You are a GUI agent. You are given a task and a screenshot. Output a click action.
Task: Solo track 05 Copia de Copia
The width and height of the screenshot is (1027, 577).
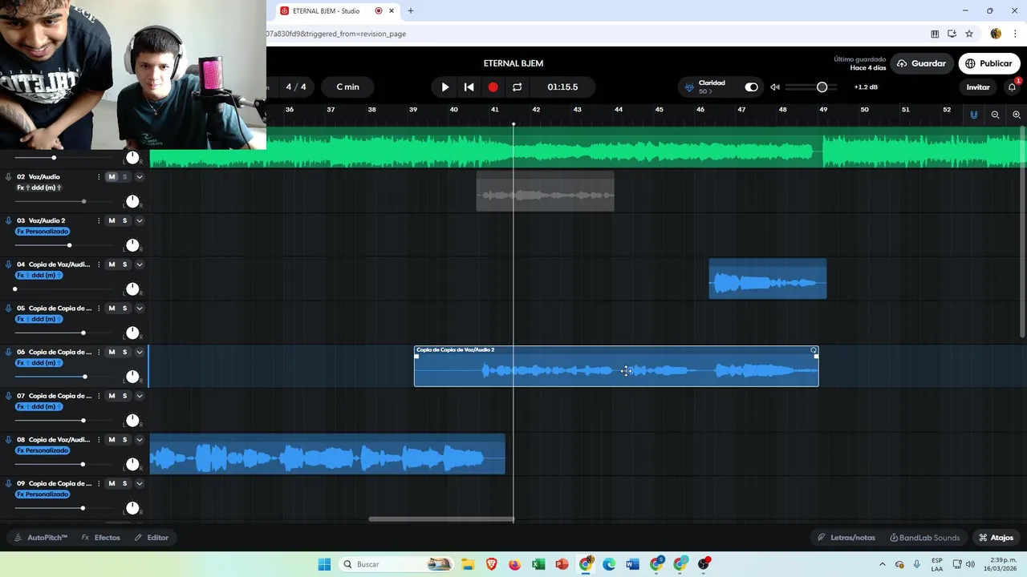[x=124, y=309]
